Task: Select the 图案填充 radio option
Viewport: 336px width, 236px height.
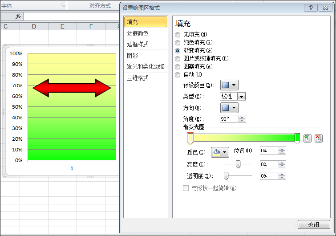Action: [178, 67]
